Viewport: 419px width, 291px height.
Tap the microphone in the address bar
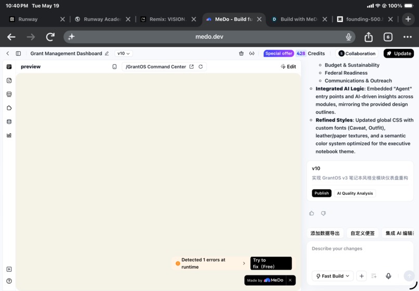click(348, 37)
